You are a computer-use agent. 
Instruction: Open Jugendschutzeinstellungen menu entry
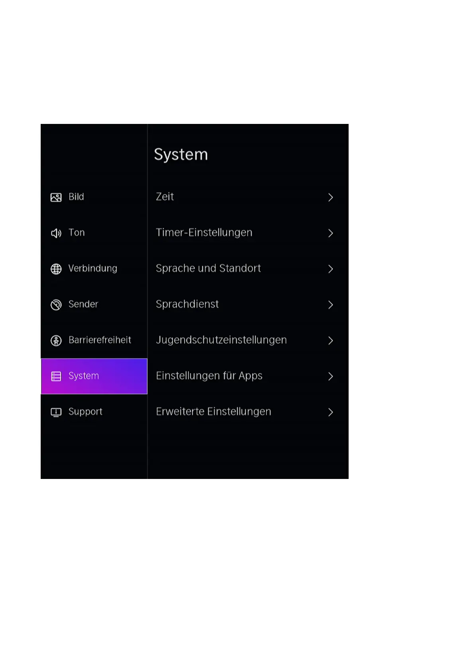point(221,340)
